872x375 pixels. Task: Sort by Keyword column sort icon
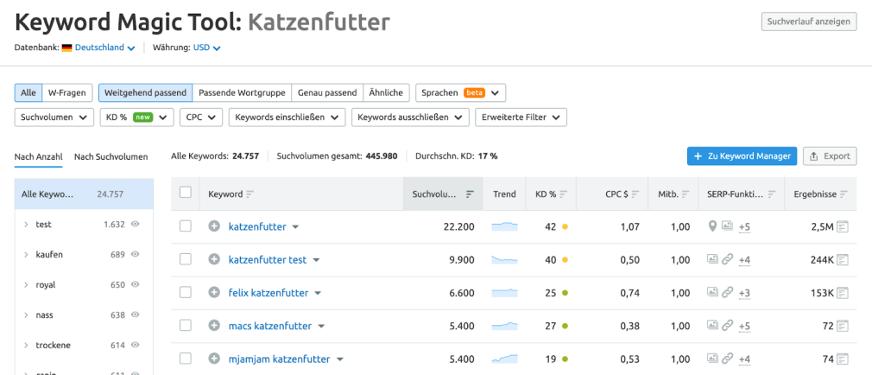click(x=250, y=194)
